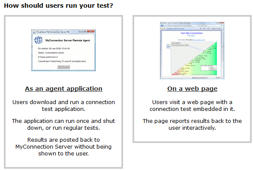Click the globe icon in Remote Agent preview
Screen dimensions: 253x170
(39, 40)
